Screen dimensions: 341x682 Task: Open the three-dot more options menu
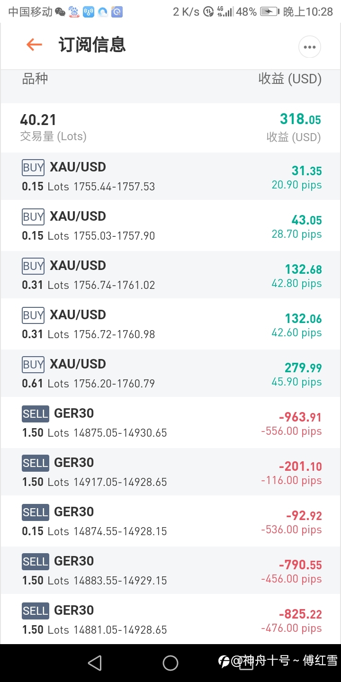click(x=310, y=47)
